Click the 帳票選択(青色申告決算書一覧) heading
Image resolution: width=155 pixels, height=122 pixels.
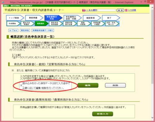[32, 37]
